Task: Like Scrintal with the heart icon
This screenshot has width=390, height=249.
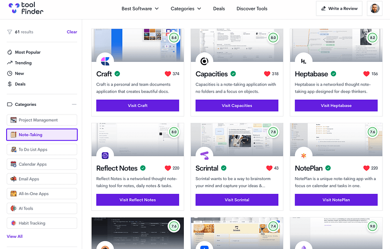Action: [x=269, y=168]
